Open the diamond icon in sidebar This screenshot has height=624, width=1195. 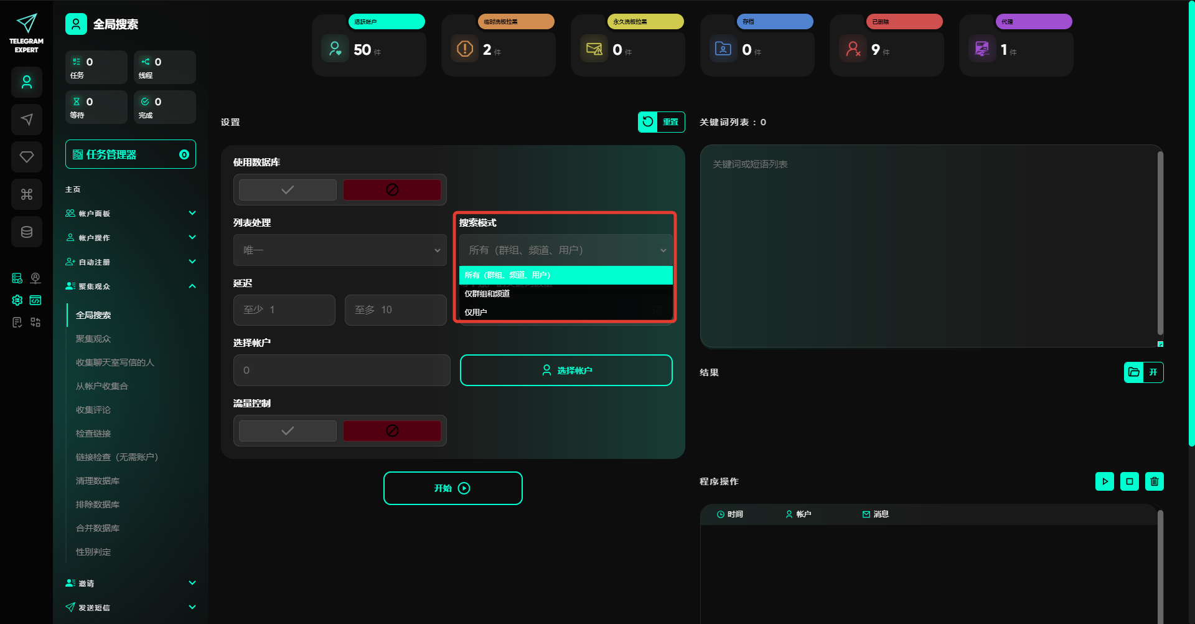click(x=27, y=157)
